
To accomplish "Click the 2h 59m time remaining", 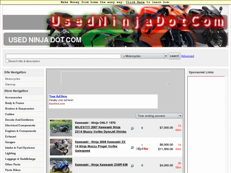I will tap(178, 165).
